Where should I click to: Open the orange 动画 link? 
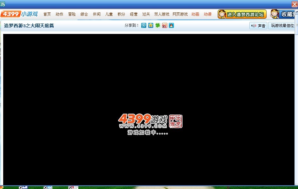tap(195, 14)
